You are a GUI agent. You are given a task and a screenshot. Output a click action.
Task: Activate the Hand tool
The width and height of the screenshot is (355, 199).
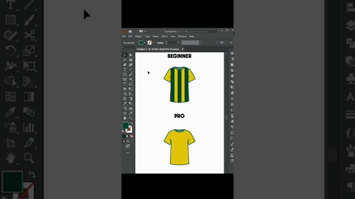[x=125, y=118]
